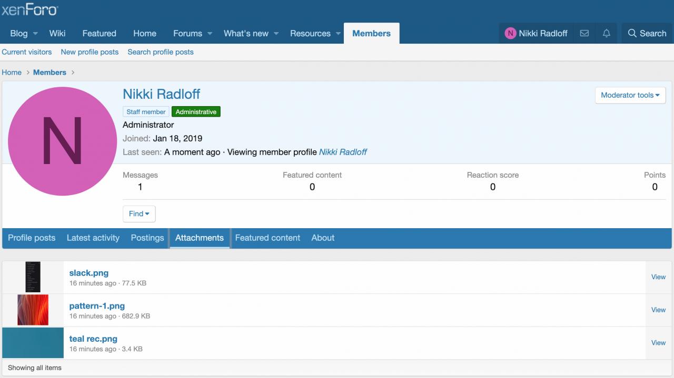Click Nikki Radloff's large profile avatar

[62, 141]
